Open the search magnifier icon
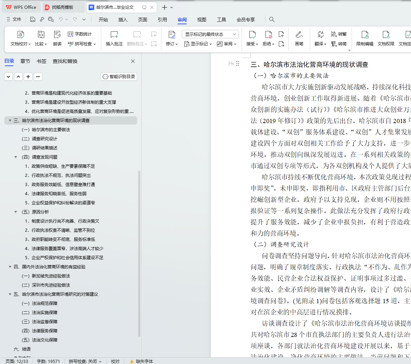This screenshot has width=411, height=364. tap(272, 19)
